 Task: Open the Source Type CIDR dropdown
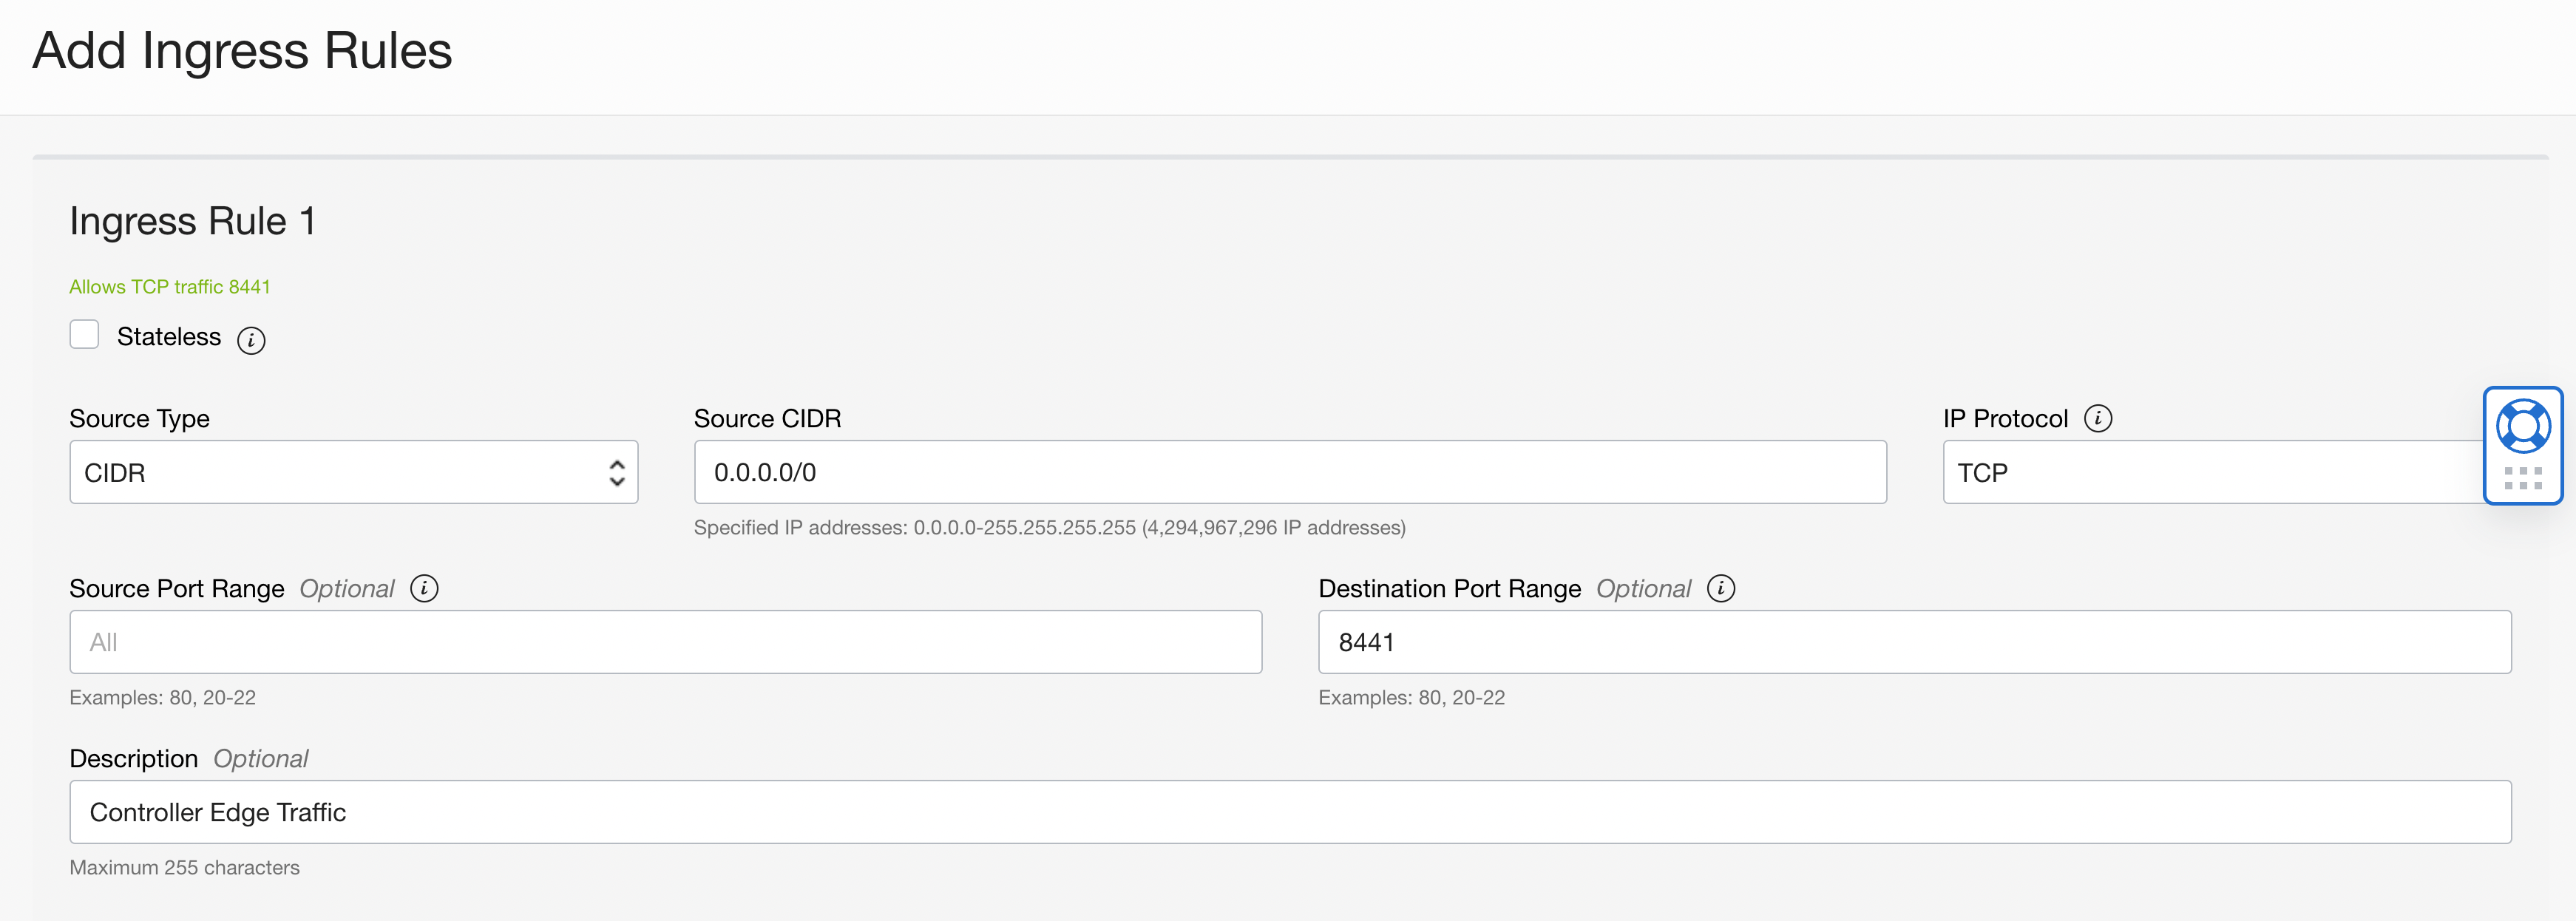point(353,472)
